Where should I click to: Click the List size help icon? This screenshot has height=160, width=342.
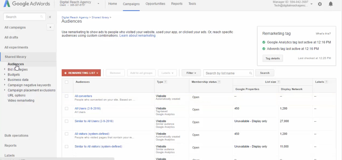[x=279, y=82]
